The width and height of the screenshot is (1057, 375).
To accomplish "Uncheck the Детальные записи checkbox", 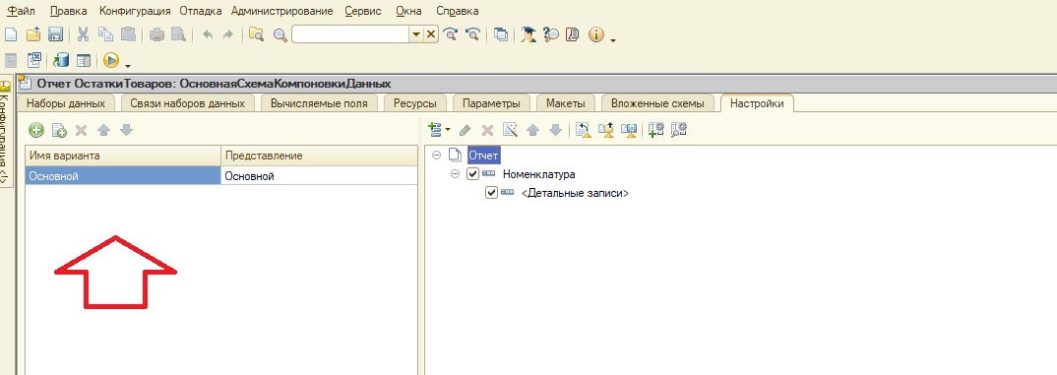I will click(x=491, y=193).
